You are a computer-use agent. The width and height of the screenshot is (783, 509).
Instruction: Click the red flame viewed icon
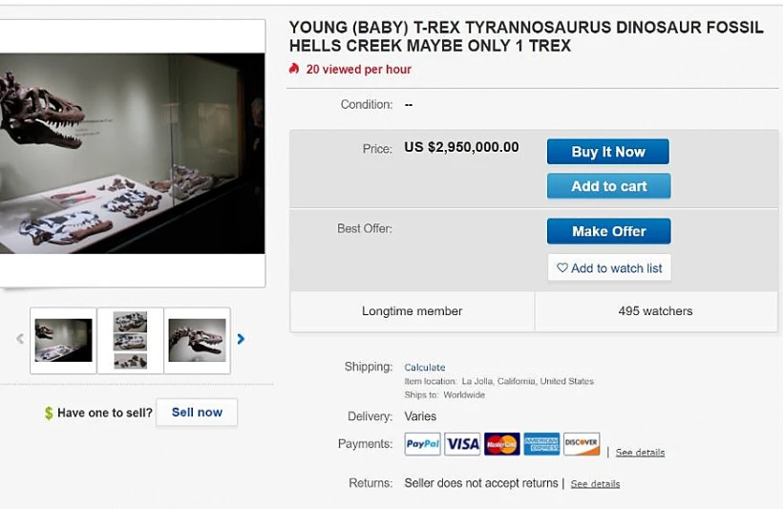click(294, 70)
